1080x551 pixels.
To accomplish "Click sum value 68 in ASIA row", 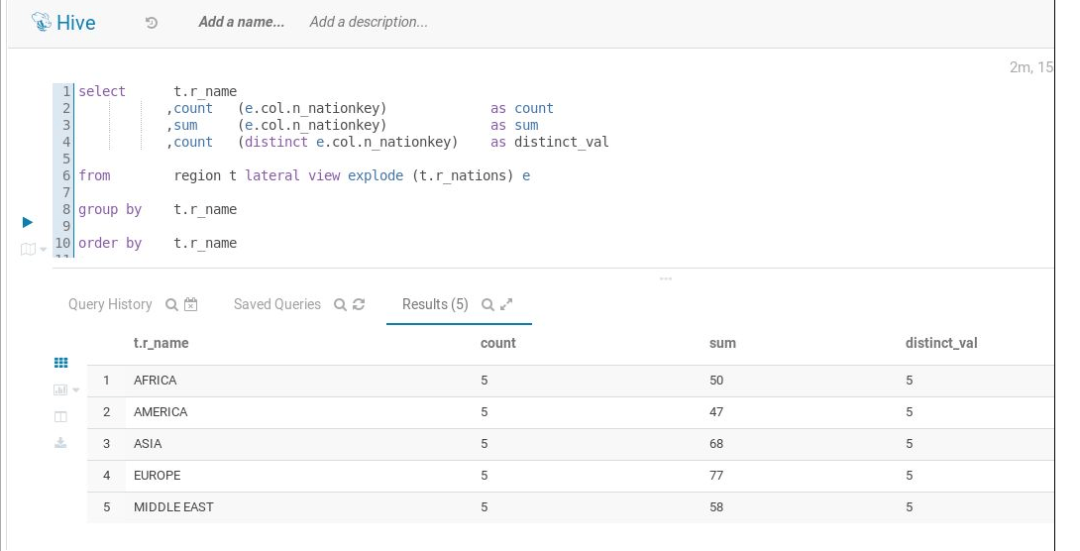I will click(x=716, y=444).
